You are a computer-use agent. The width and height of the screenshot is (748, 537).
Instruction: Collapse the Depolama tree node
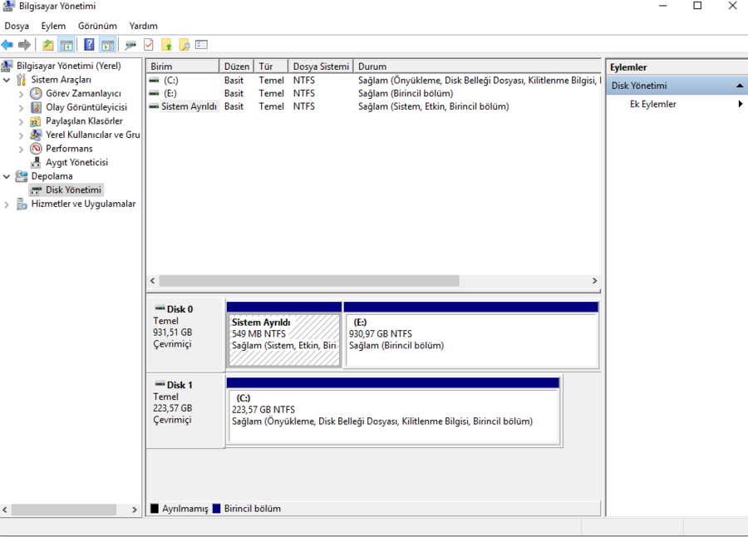pos(7,176)
